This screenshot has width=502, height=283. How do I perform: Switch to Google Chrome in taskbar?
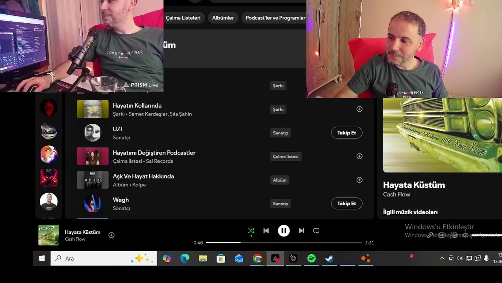(257, 258)
